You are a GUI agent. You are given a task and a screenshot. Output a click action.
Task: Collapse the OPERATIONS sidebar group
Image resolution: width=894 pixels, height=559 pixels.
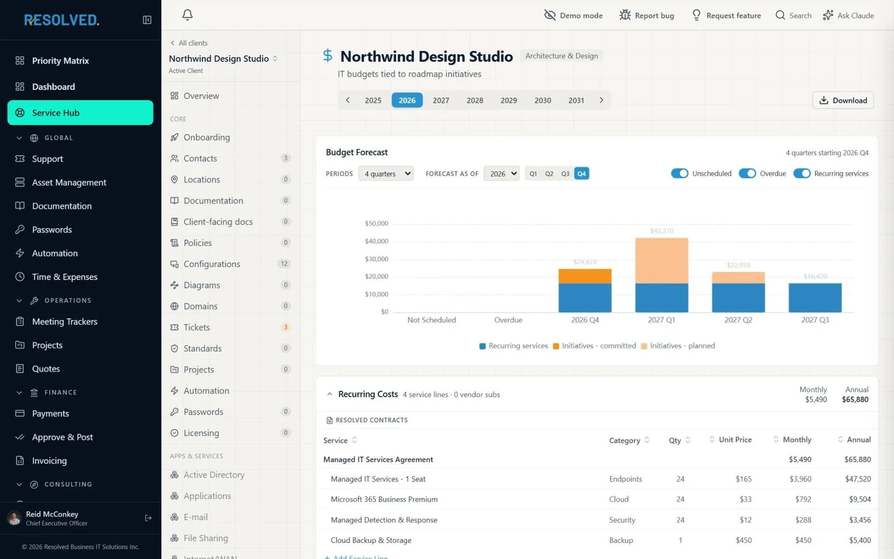pos(20,300)
